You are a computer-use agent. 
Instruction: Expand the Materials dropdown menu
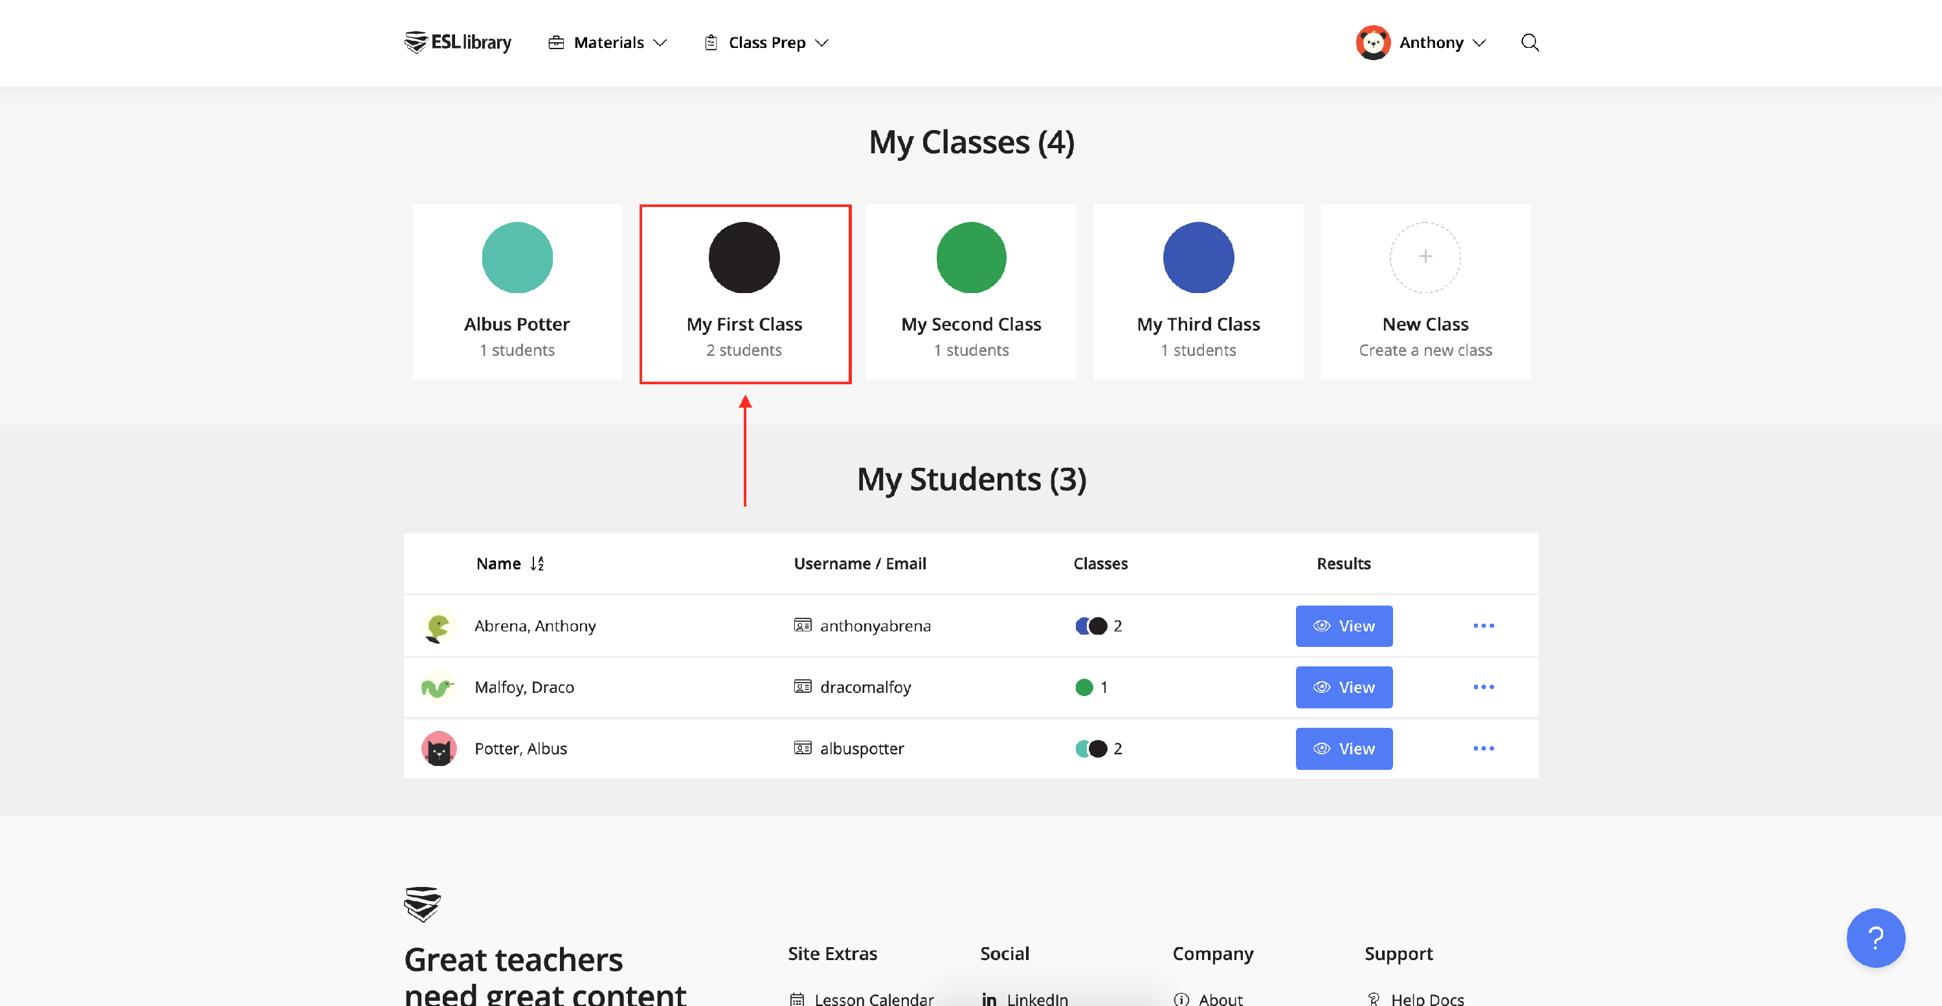(608, 43)
